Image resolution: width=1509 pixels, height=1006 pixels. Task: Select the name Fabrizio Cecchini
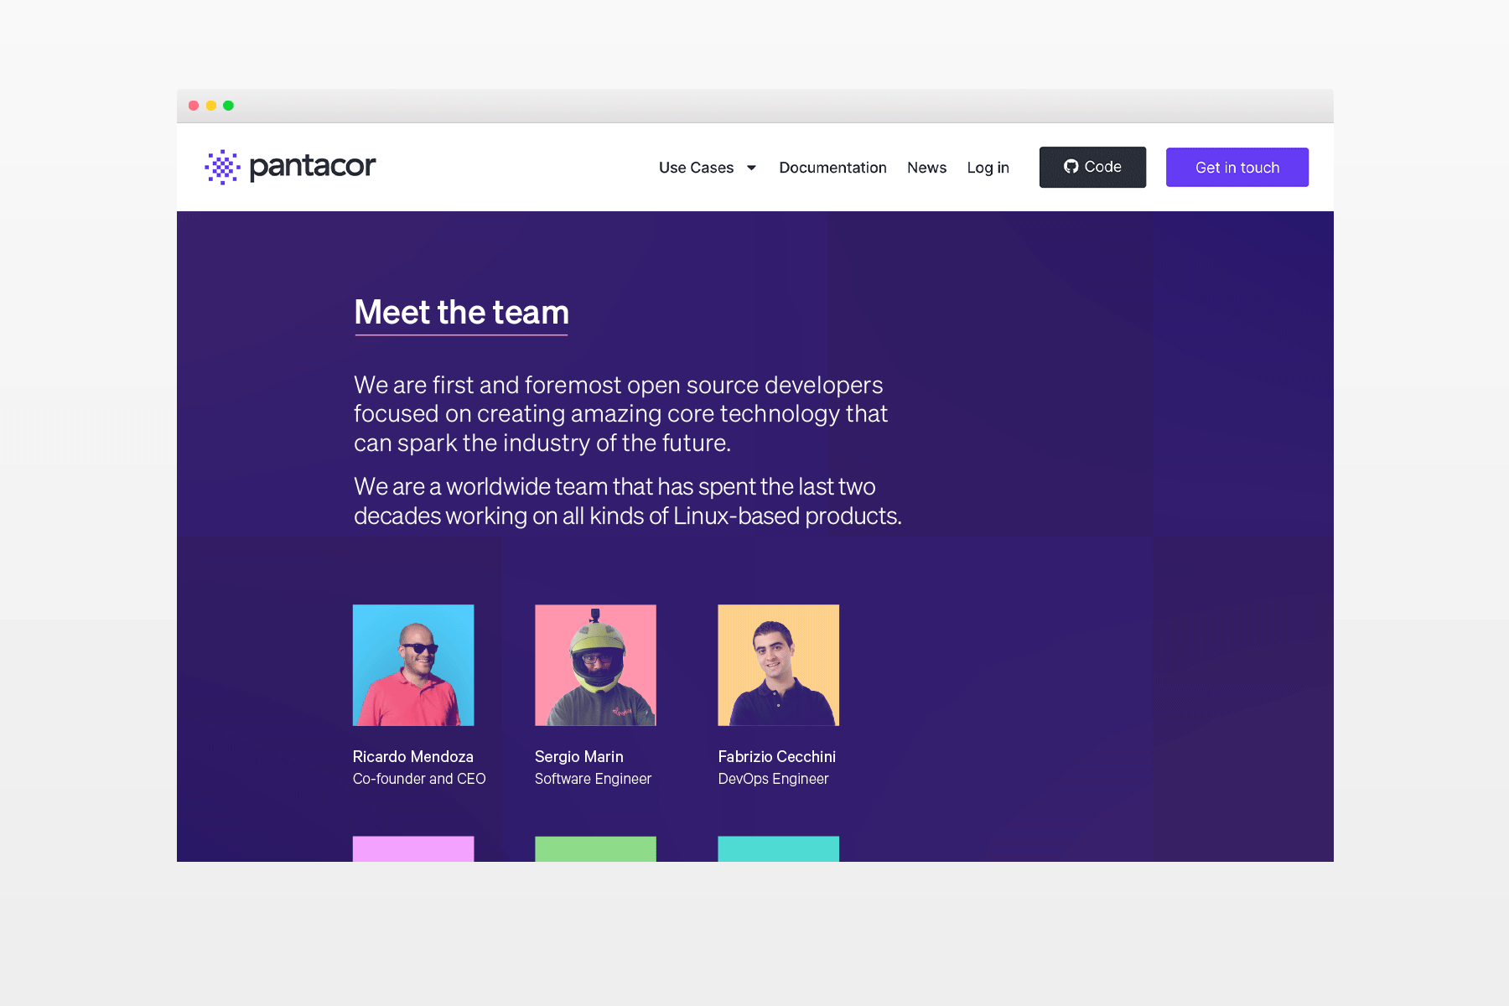click(777, 757)
